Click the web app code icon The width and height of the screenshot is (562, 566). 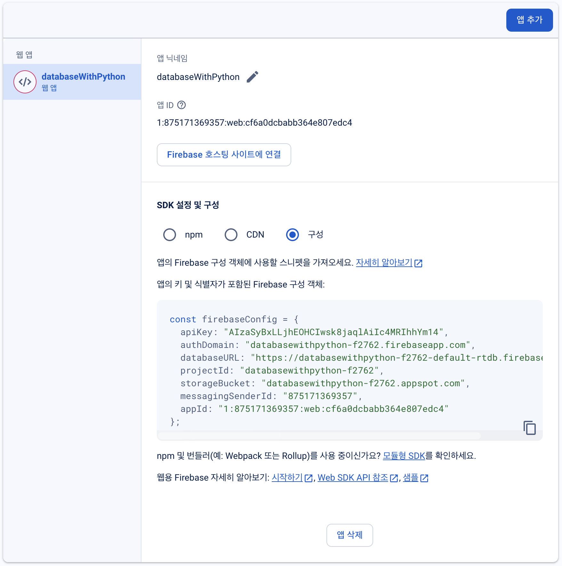click(x=25, y=82)
